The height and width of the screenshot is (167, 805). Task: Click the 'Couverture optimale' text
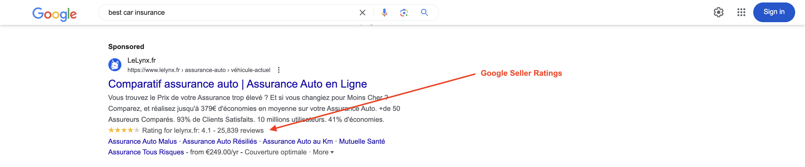click(x=276, y=152)
